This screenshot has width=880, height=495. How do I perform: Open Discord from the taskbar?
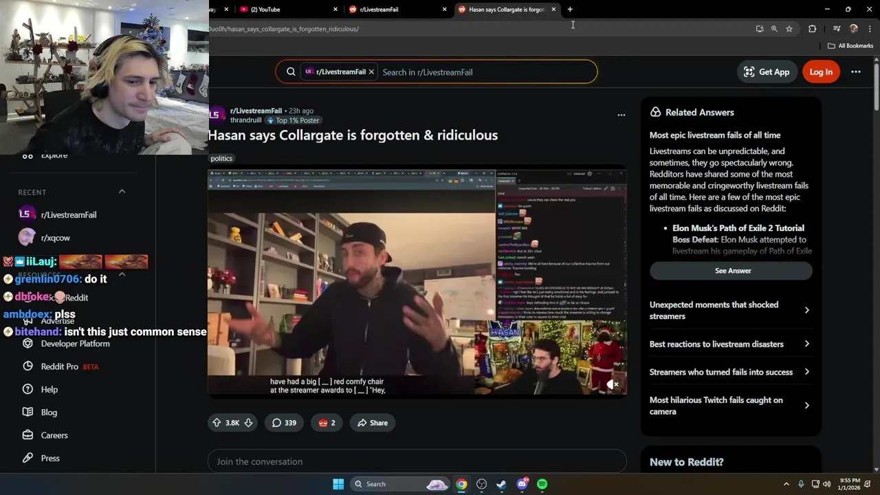tap(522, 484)
